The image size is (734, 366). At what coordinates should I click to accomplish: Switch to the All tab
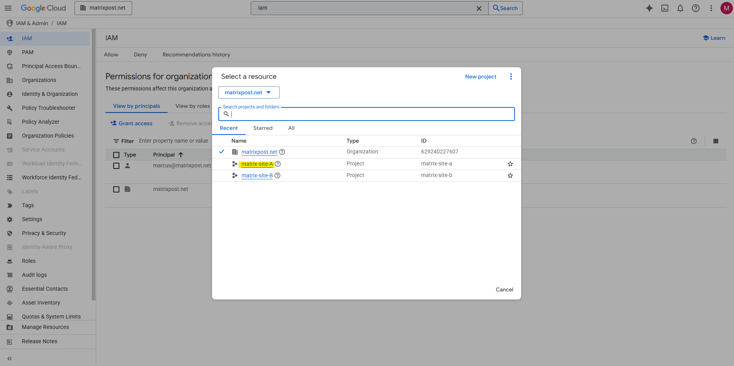click(291, 128)
